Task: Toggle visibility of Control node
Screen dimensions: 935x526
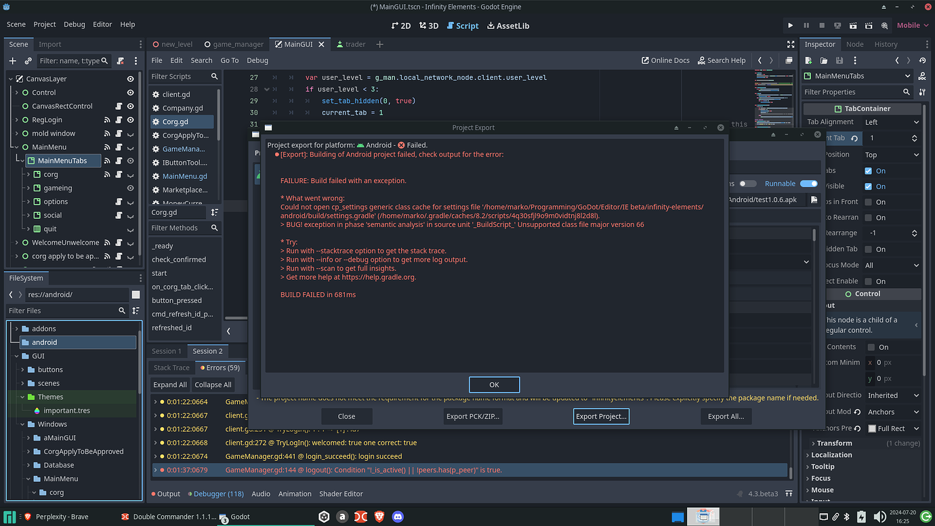Action: click(130, 93)
